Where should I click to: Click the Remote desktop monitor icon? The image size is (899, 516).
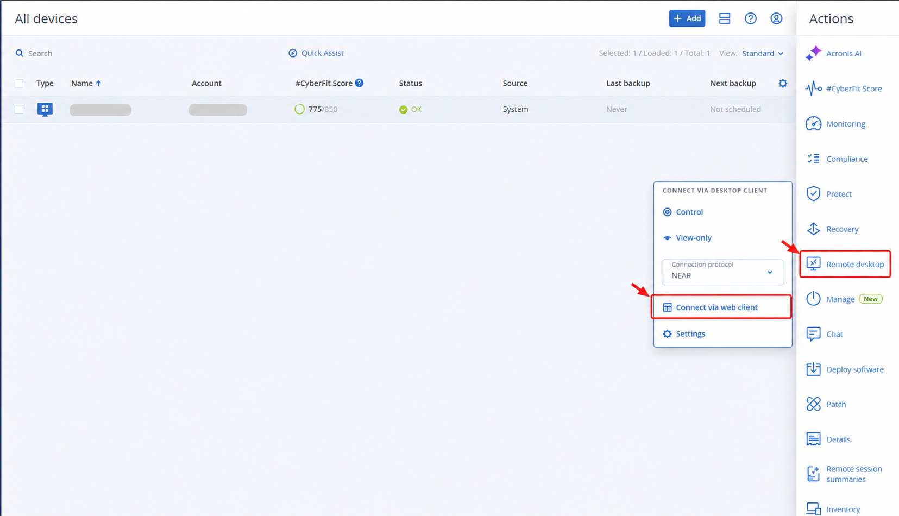(813, 264)
